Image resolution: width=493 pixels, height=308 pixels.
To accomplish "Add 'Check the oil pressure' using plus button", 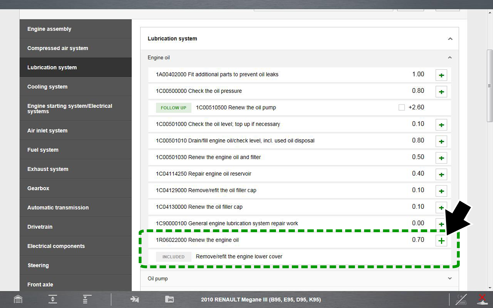I will pos(441,92).
